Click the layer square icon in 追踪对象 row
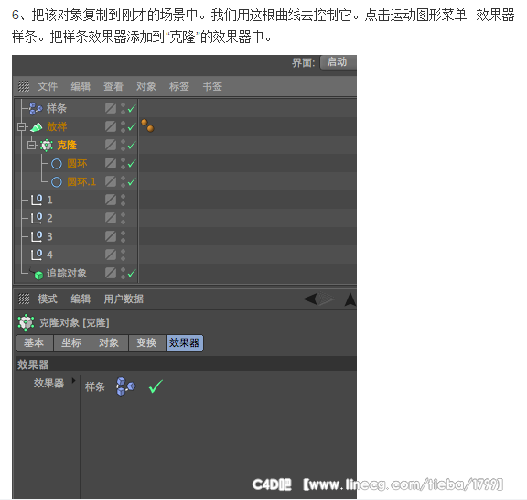The height and width of the screenshot is (500, 527). click(x=111, y=273)
